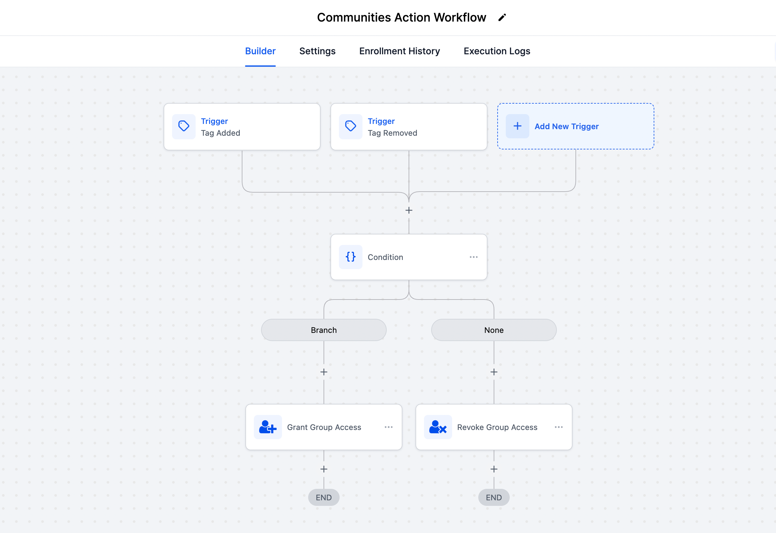Click the plus icon below the triggers

(409, 210)
